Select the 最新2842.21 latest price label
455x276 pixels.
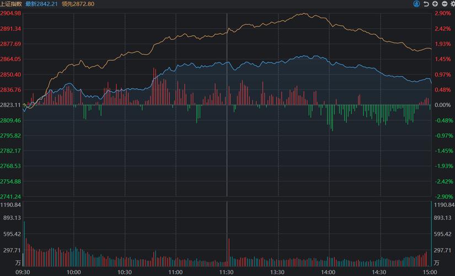tap(41, 4)
